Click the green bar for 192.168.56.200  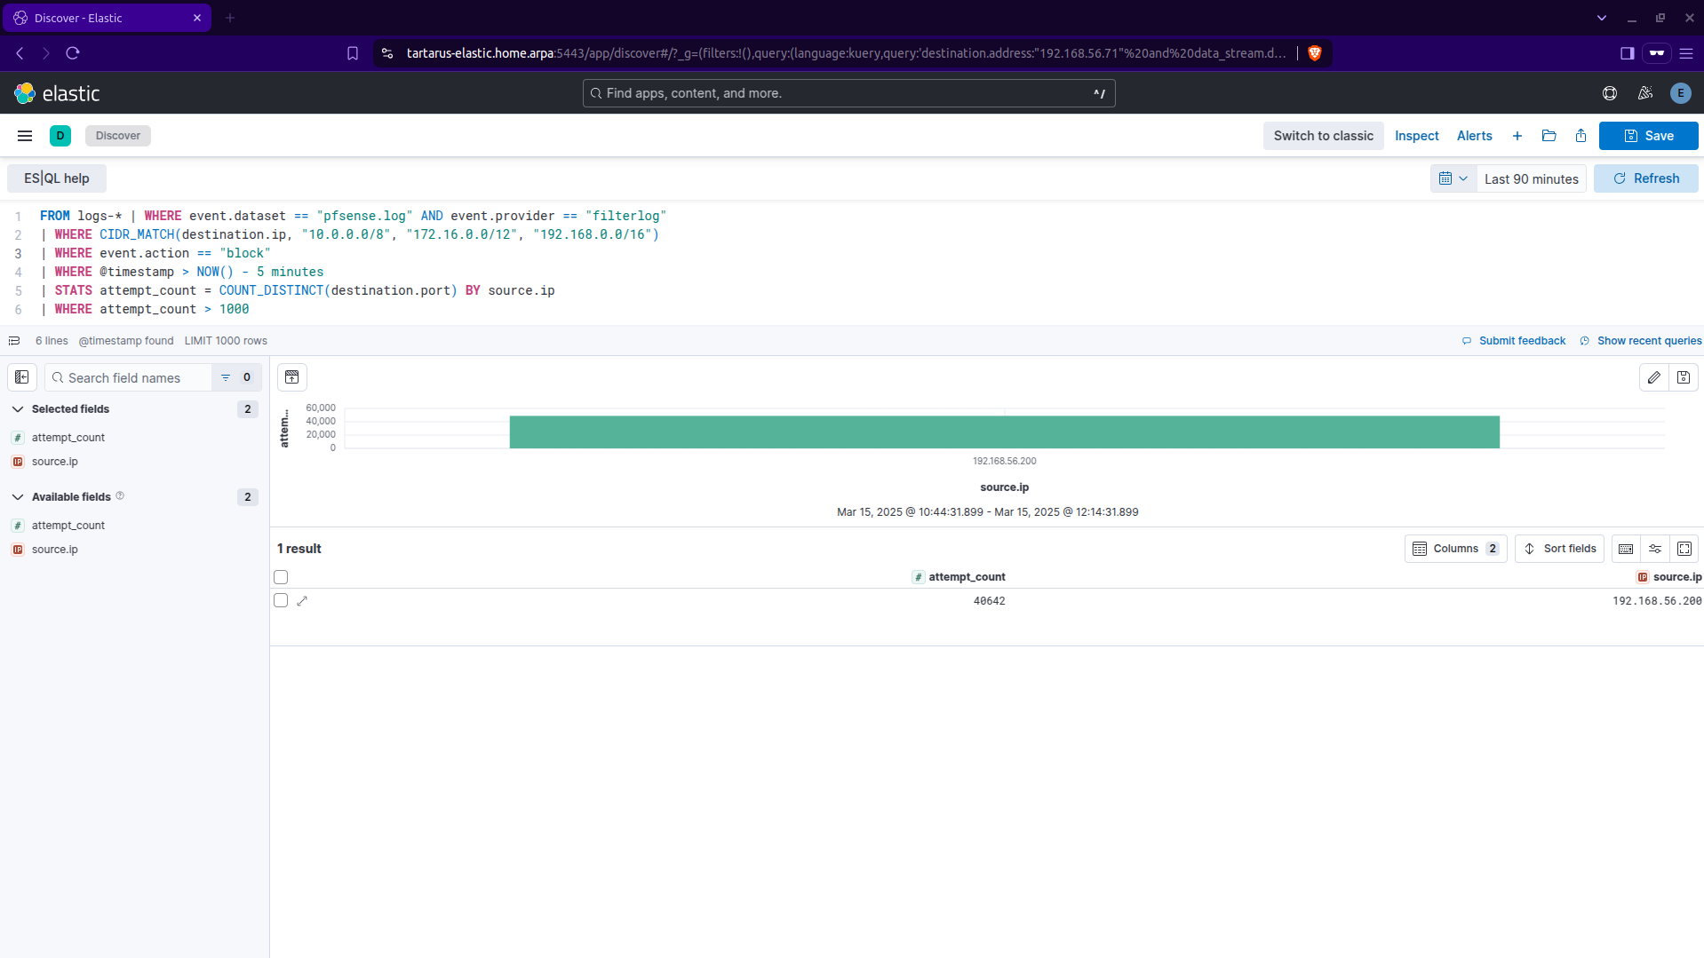1004,432
